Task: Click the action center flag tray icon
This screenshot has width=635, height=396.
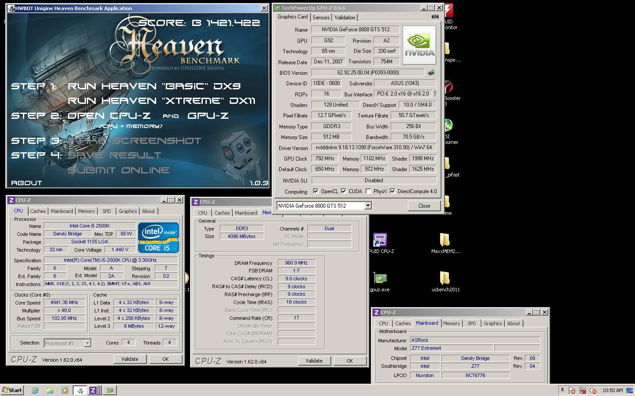Action: pyautogui.click(x=572, y=390)
